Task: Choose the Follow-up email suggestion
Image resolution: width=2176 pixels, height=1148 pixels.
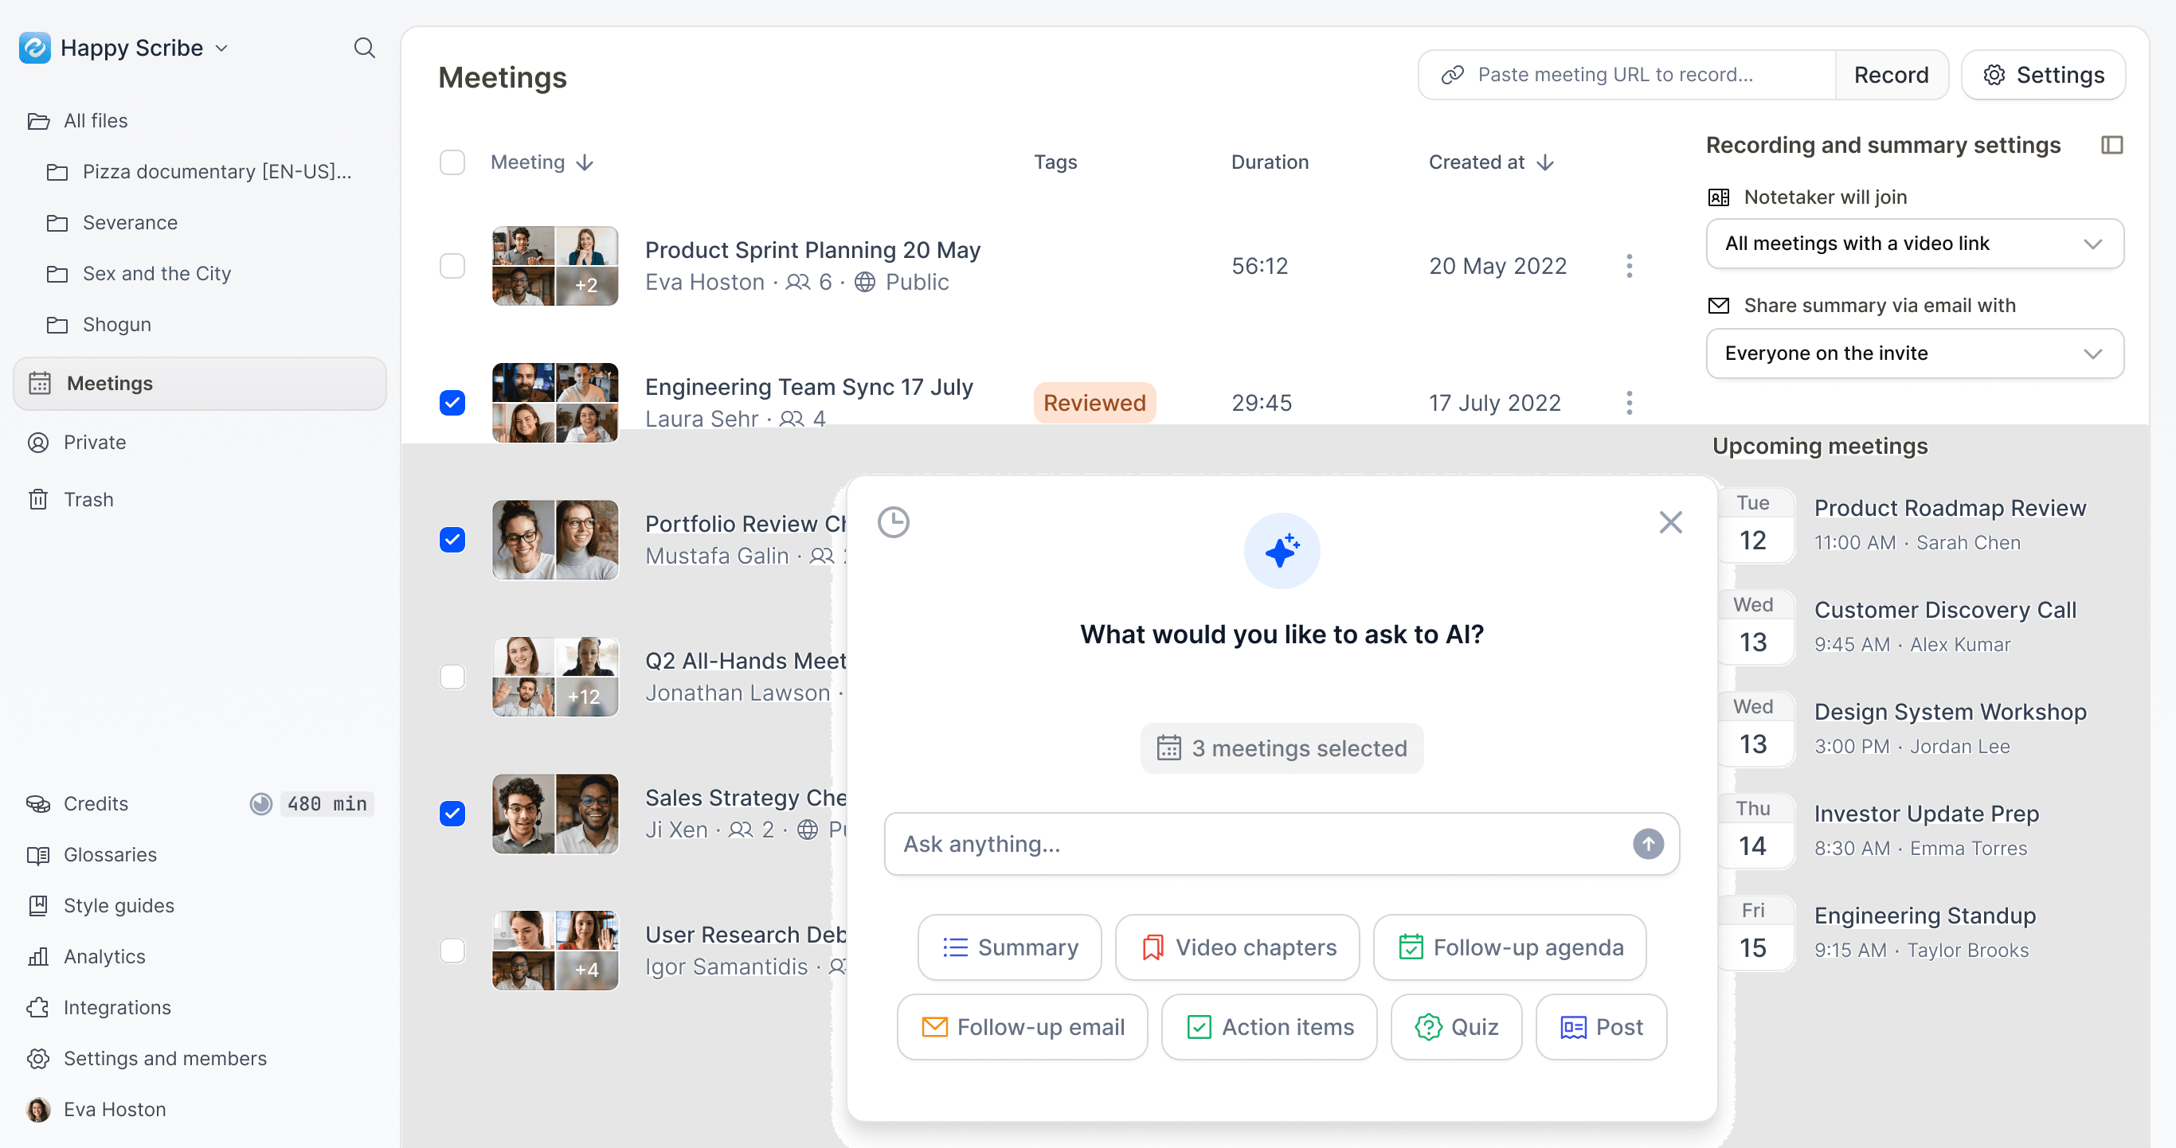Action: 1022,1026
